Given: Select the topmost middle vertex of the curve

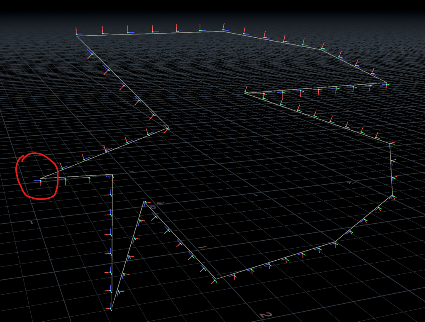Looking at the screenshot, I should click(224, 31).
